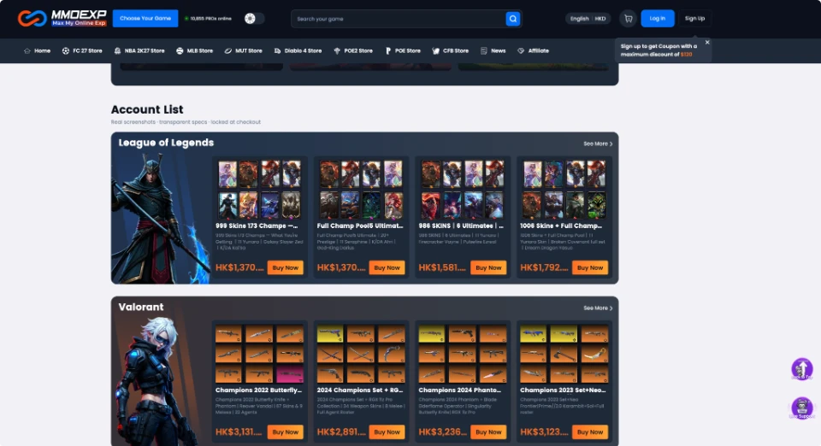Open 999 Skins 173 Champs skin thumbnail
821x446 pixels.
[x=259, y=189]
